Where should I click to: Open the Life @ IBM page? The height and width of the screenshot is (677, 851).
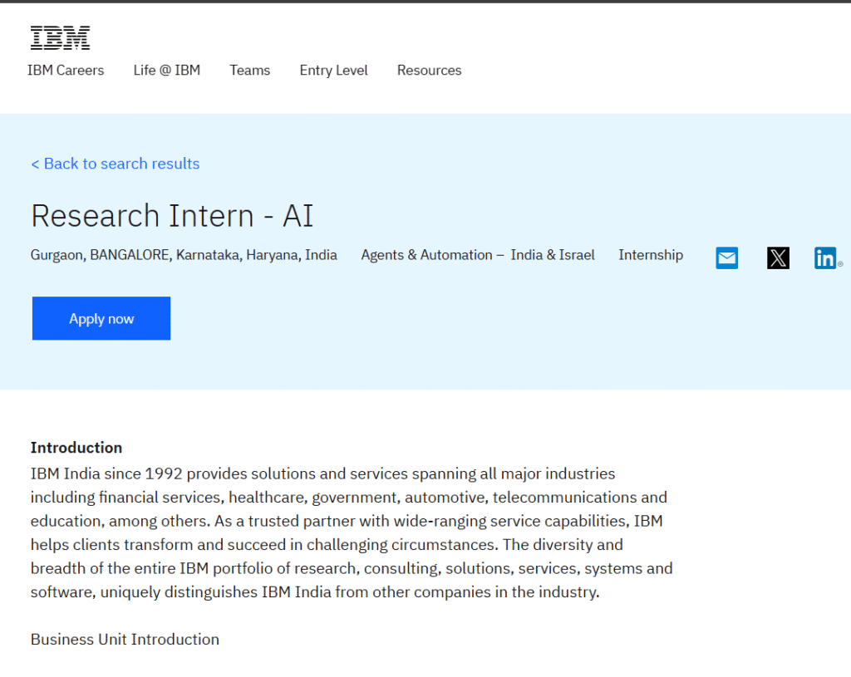[166, 71]
